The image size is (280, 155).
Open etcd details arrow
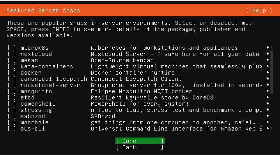pyautogui.click(x=268, y=97)
